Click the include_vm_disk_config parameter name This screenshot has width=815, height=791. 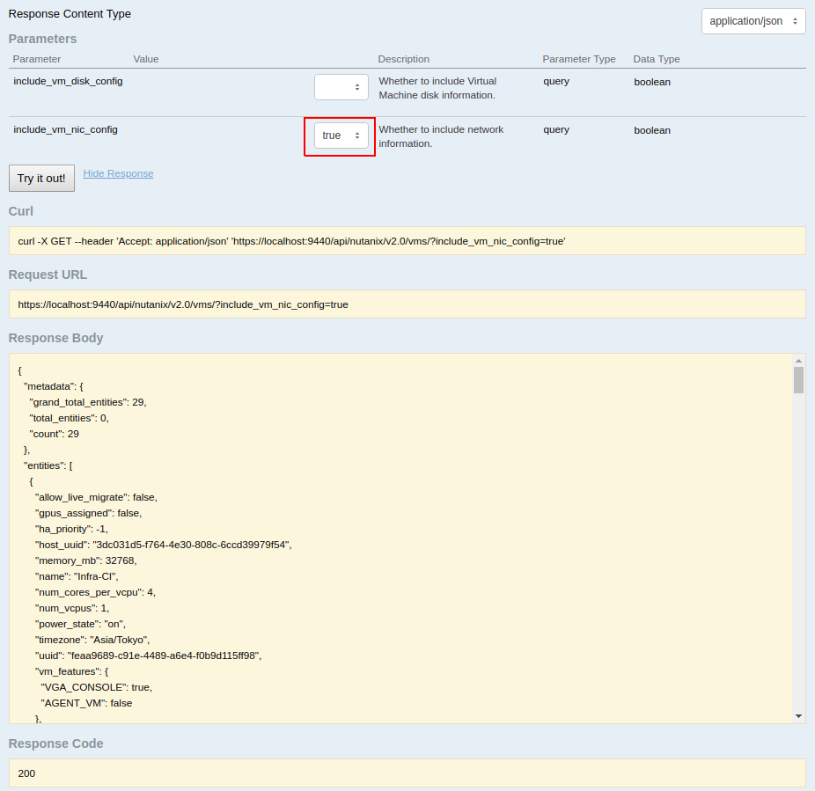(67, 81)
